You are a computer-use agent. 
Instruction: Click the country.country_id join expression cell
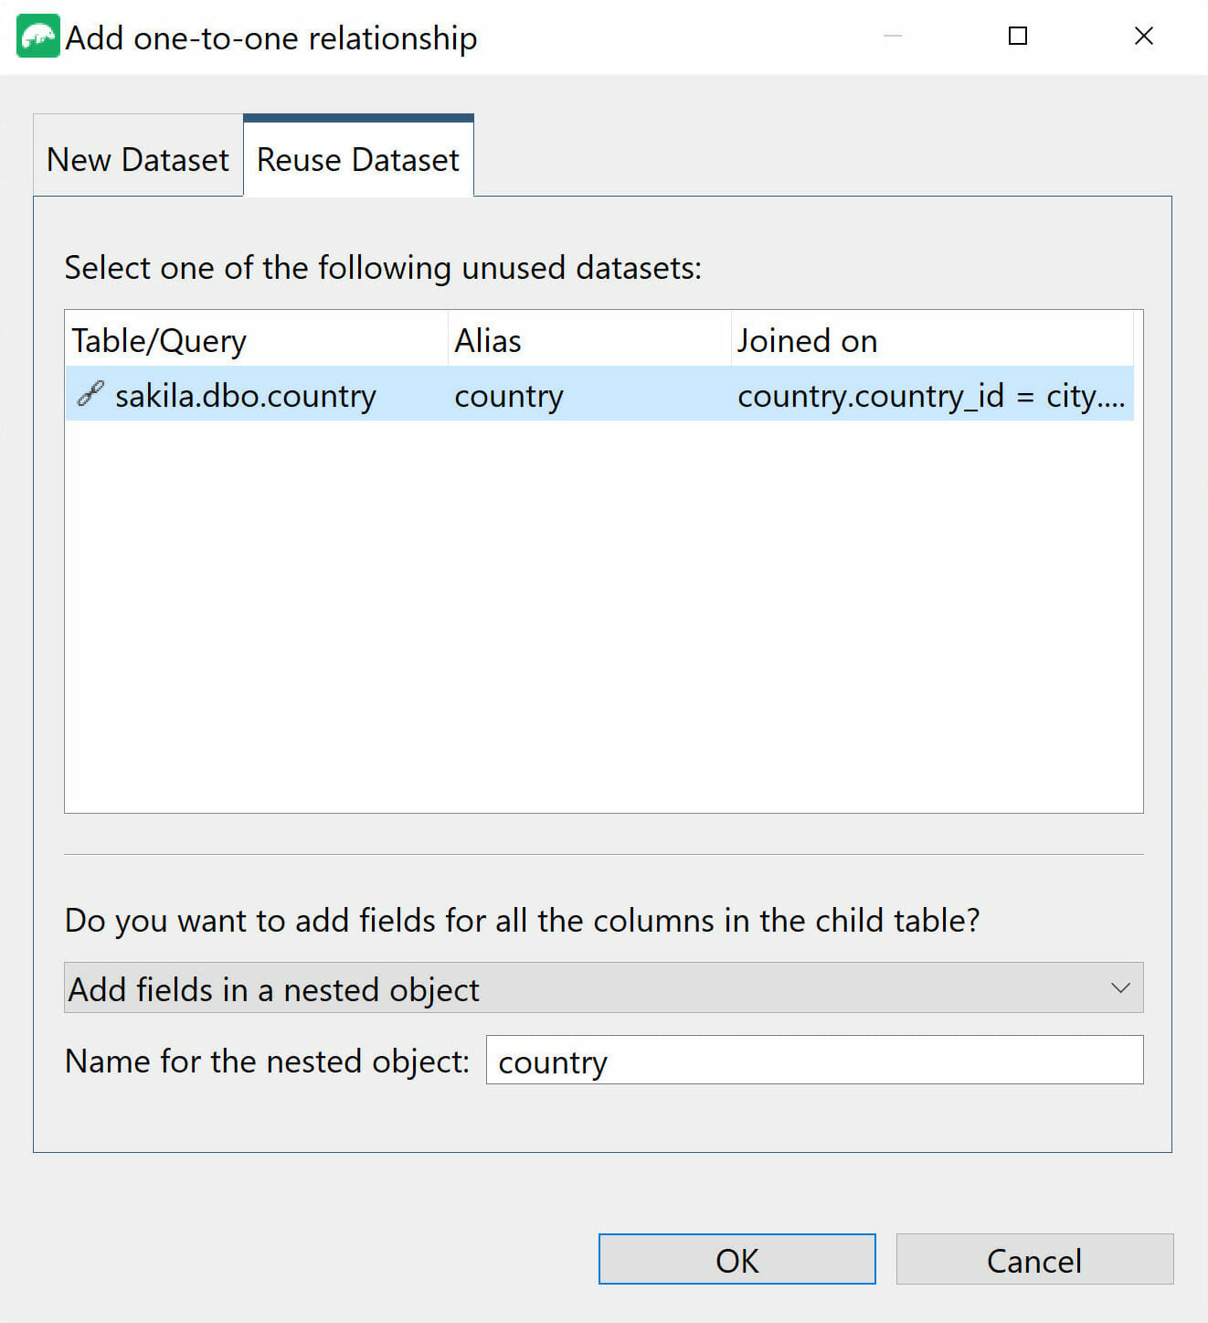tap(930, 396)
